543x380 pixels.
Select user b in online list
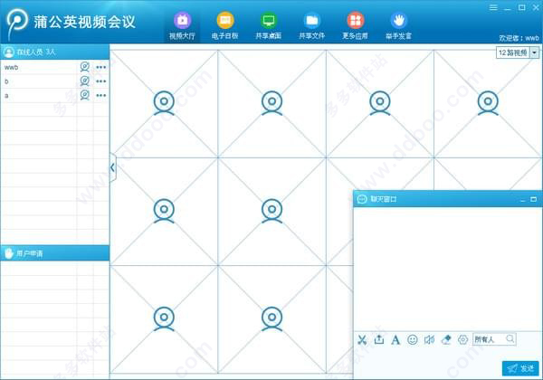pyautogui.click(x=55, y=81)
